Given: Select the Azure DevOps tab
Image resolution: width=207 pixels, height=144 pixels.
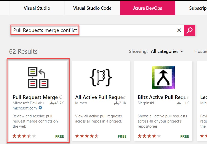Looking at the screenshot, I should [x=148, y=8].
